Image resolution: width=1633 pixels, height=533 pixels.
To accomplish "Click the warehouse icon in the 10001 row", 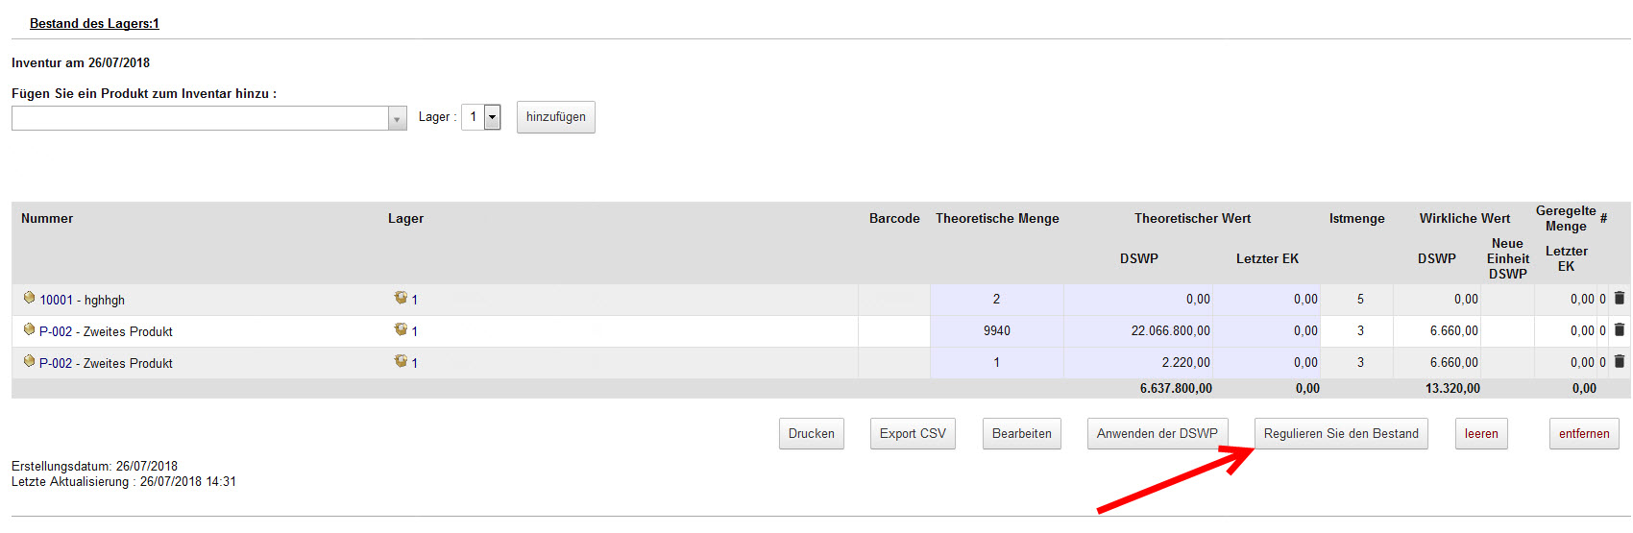I will click(x=401, y=299).
